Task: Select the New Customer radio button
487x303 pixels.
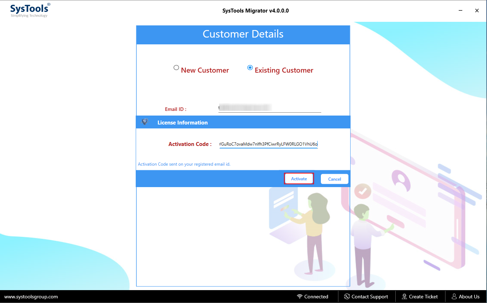Action: coord(176,68)
